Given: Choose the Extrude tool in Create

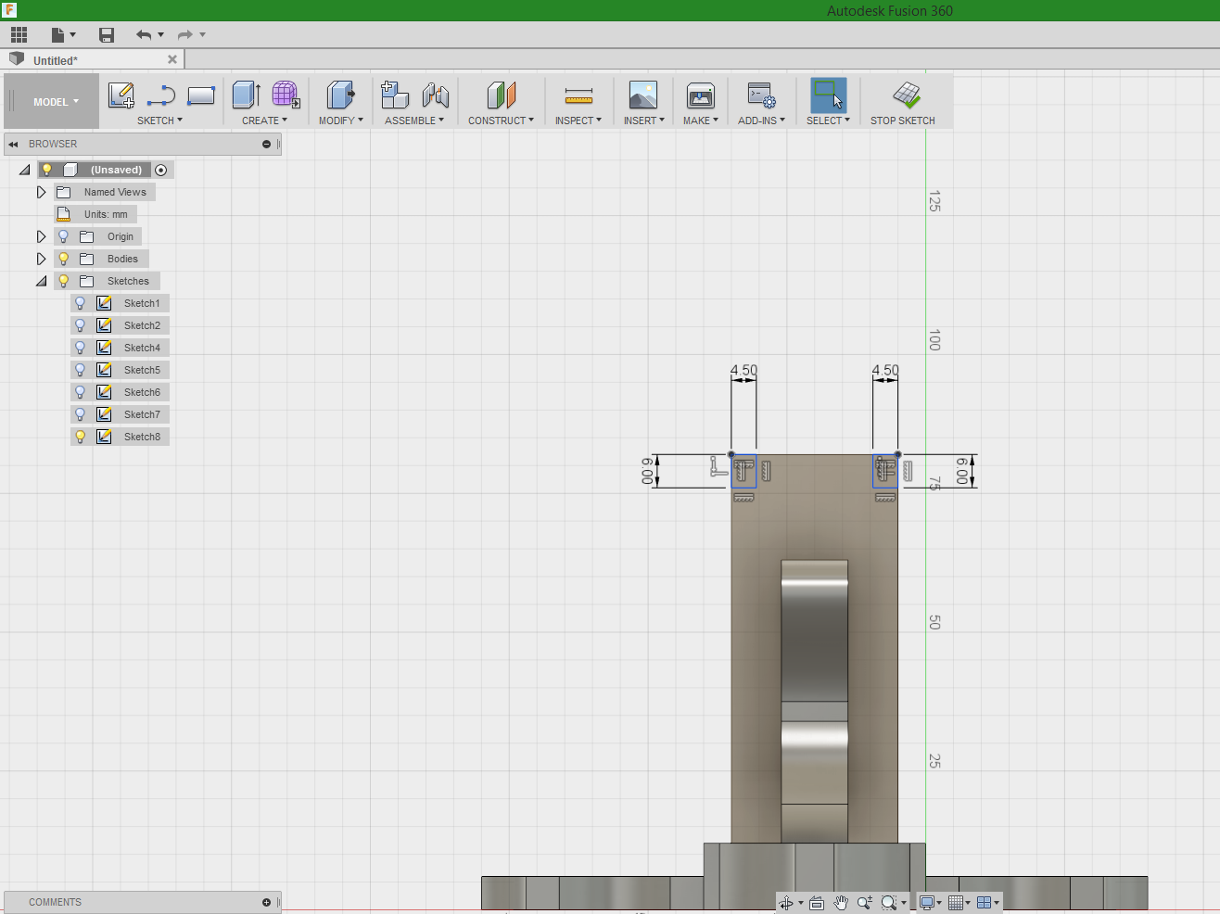Looking at the screenshot, I should coord(246,95).
